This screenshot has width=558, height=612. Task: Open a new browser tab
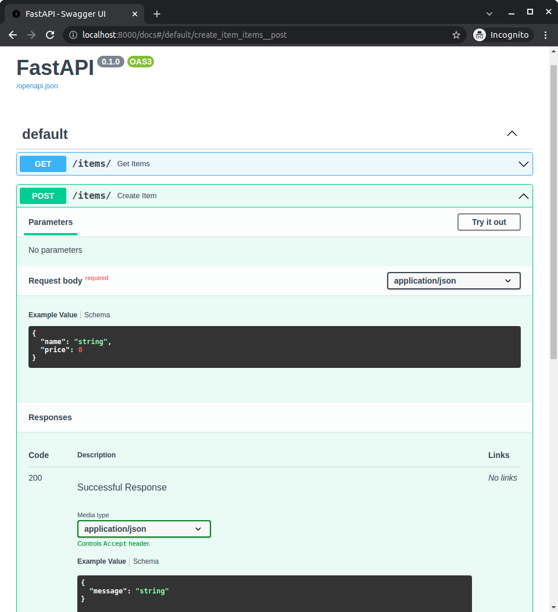pyautogui.click(x=156, y=14)
